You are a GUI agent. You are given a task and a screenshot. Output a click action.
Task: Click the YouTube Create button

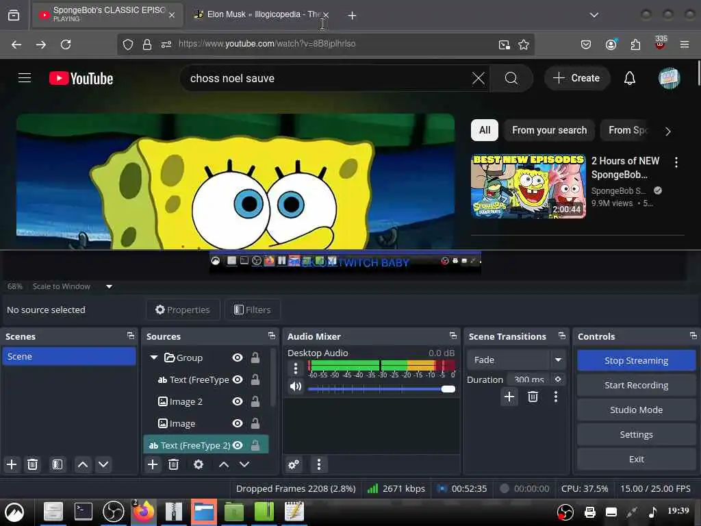click(576, 78)
